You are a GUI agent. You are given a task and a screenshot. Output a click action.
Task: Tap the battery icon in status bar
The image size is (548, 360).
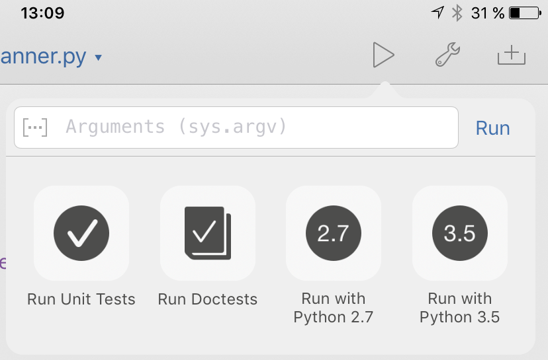click(525, 13)
